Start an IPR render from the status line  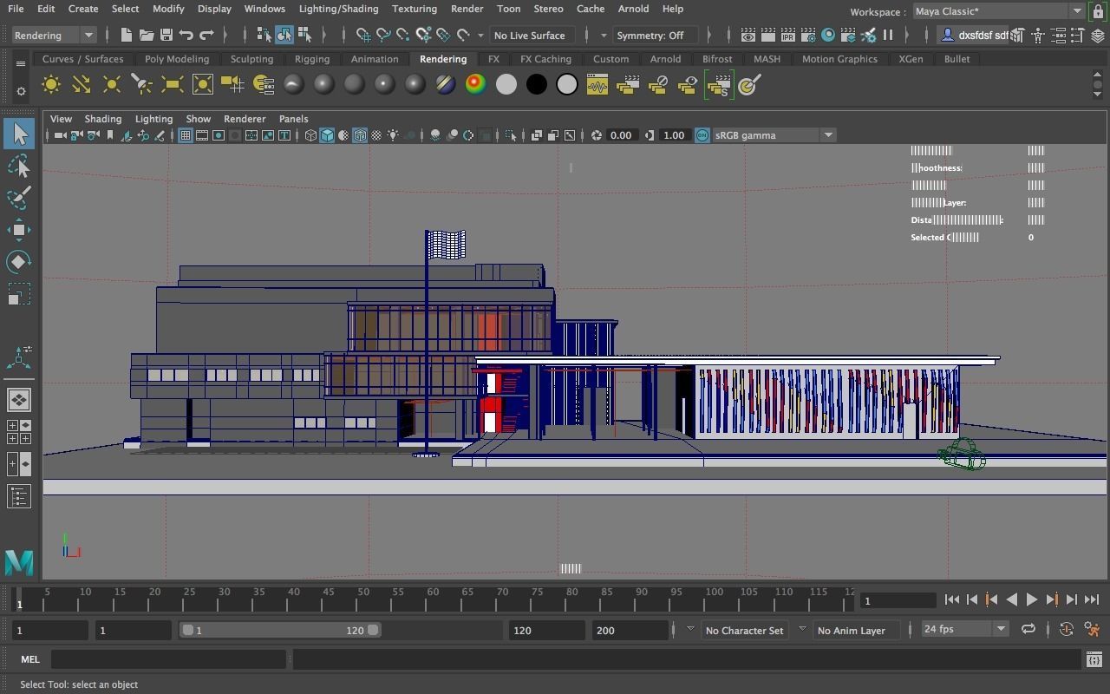tap(787, 35)
